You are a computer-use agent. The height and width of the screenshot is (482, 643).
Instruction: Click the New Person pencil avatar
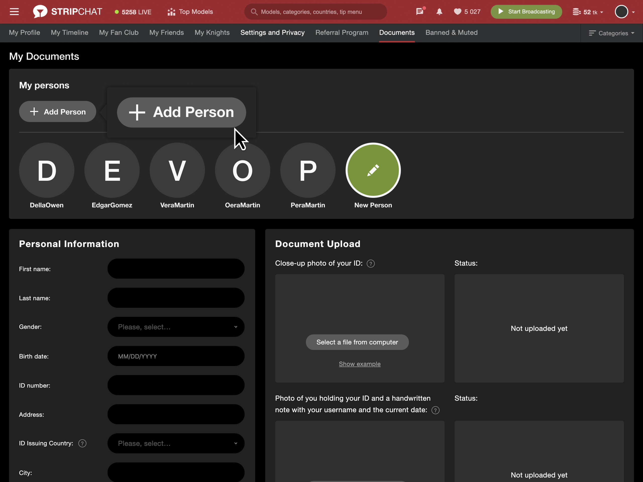click(373, 170)
